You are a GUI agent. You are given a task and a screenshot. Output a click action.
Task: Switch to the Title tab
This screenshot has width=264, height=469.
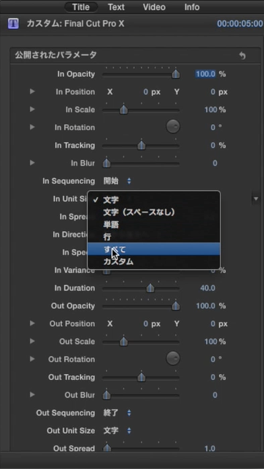coord(81,7)
